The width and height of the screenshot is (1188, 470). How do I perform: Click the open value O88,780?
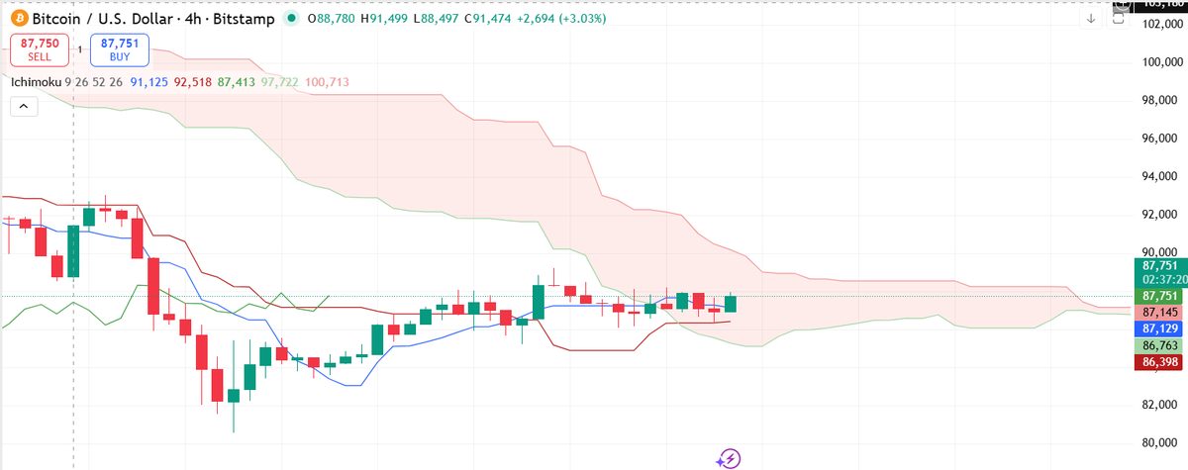(333, 19)
